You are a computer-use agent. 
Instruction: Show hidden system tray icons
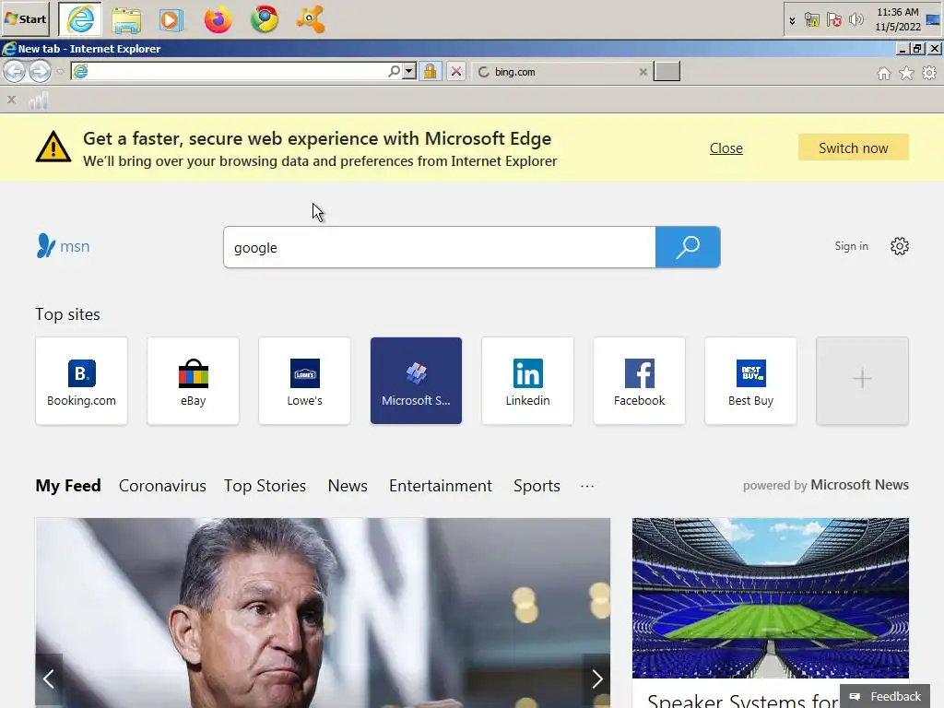[x=792, y=20]
